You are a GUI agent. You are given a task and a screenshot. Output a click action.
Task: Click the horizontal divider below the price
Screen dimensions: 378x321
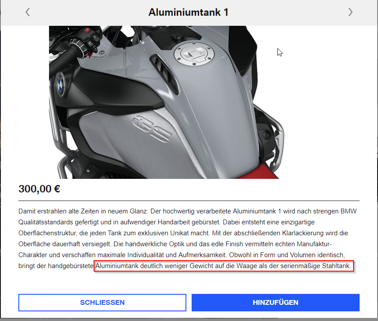click(189, 200)
